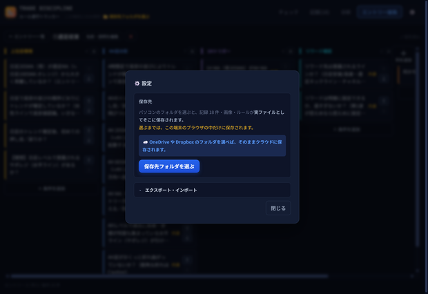The image size is (428, 294).
Task: Click the orange app logo in the header
Action: [10, 12]
